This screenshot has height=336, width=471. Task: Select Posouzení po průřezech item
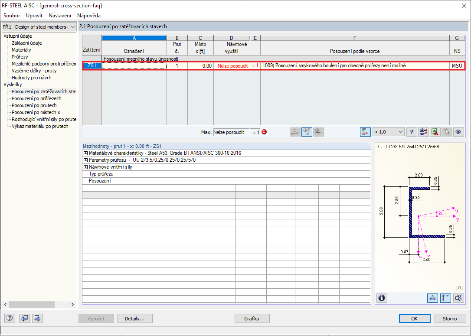[x=36, y=98]
